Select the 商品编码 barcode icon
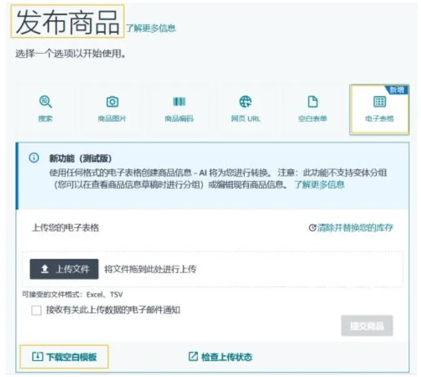The image size is (421, 377). (x=179, y=102)
